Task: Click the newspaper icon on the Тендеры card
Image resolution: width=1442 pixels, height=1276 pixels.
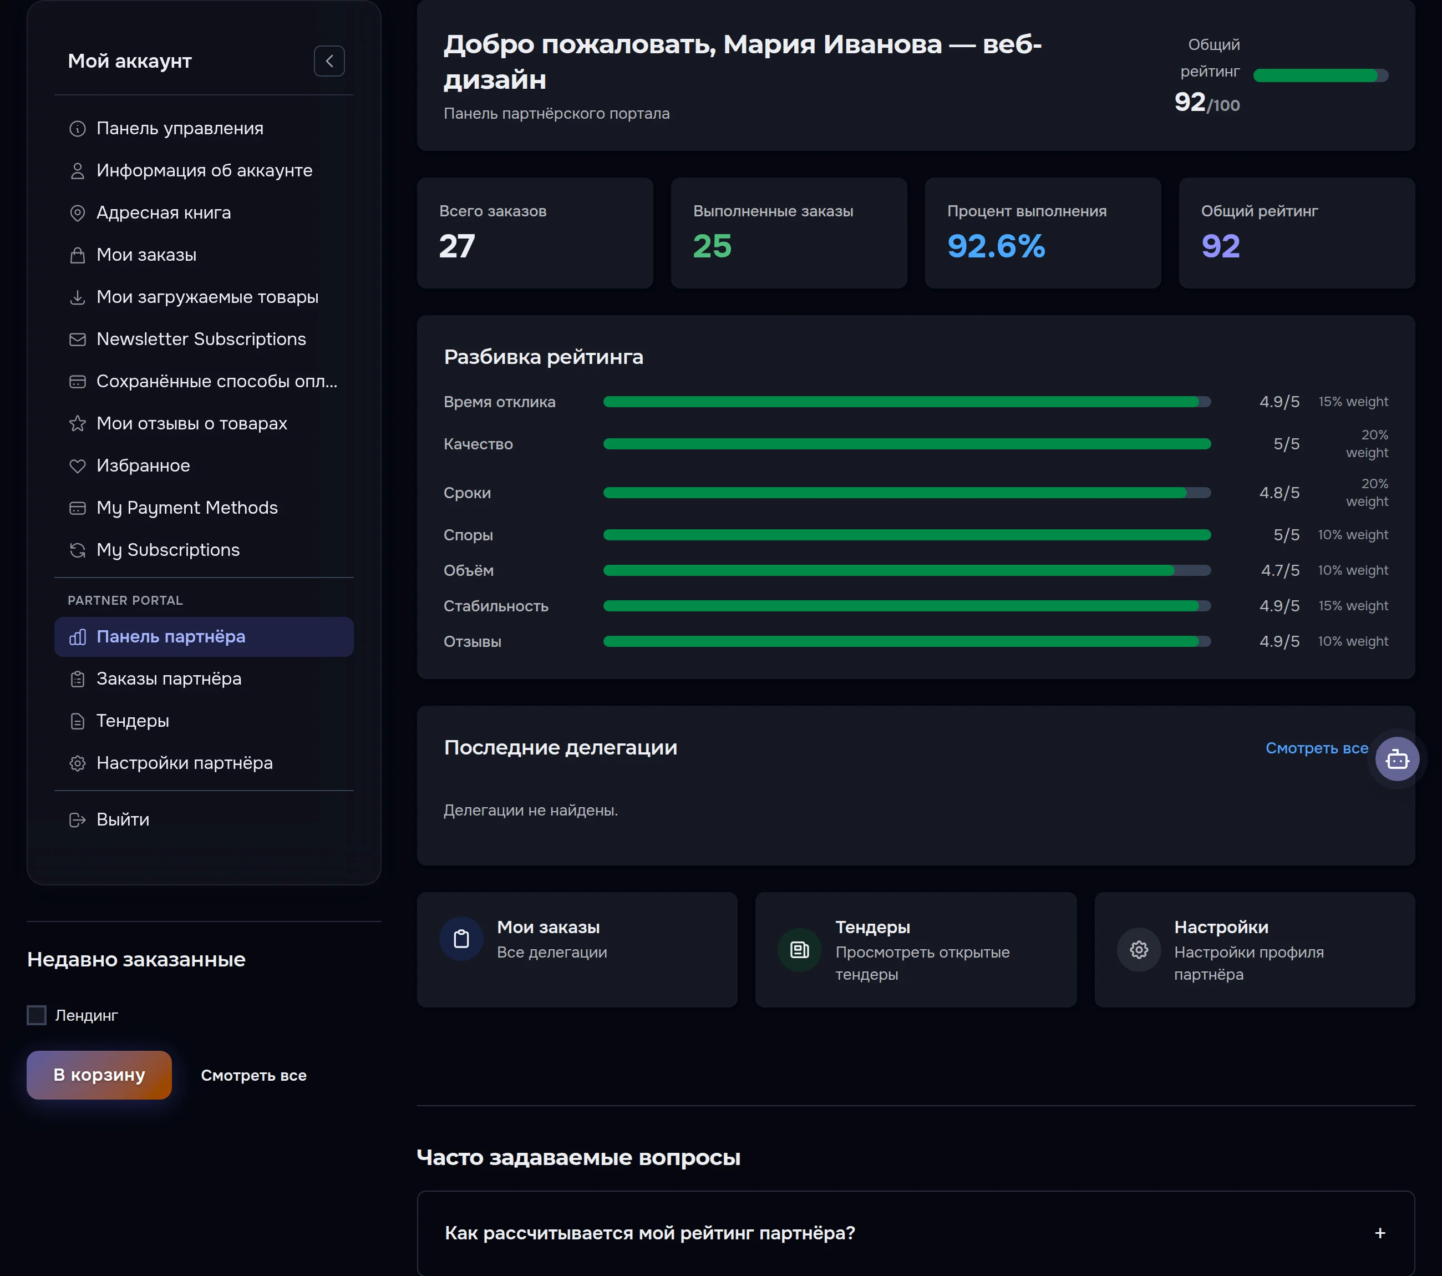Action: (x=799, y=950)
